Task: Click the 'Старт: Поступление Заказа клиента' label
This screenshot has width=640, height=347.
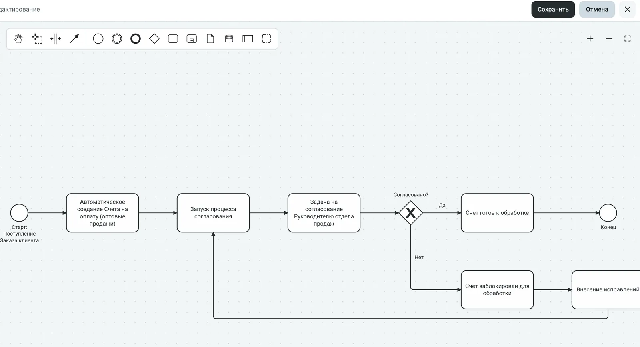Action: [x=20, y=234]
